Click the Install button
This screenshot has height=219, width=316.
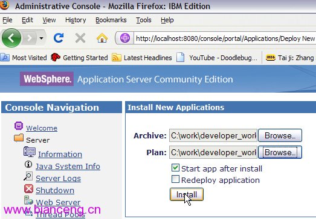pos(187,194)
